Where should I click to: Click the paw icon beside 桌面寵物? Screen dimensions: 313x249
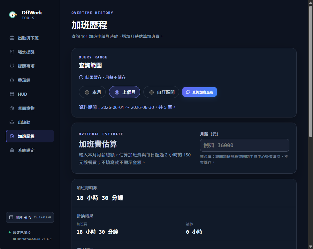click(12, 108)
